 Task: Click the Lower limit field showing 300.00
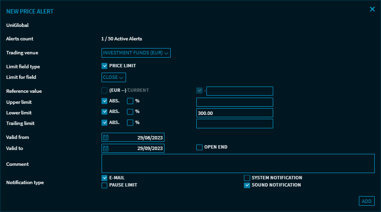pyautogui.click(x=235, y=112)
